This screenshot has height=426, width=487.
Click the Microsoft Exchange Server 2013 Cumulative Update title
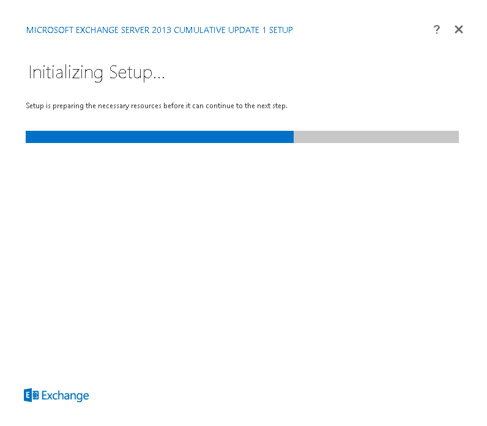coord(159,30)
